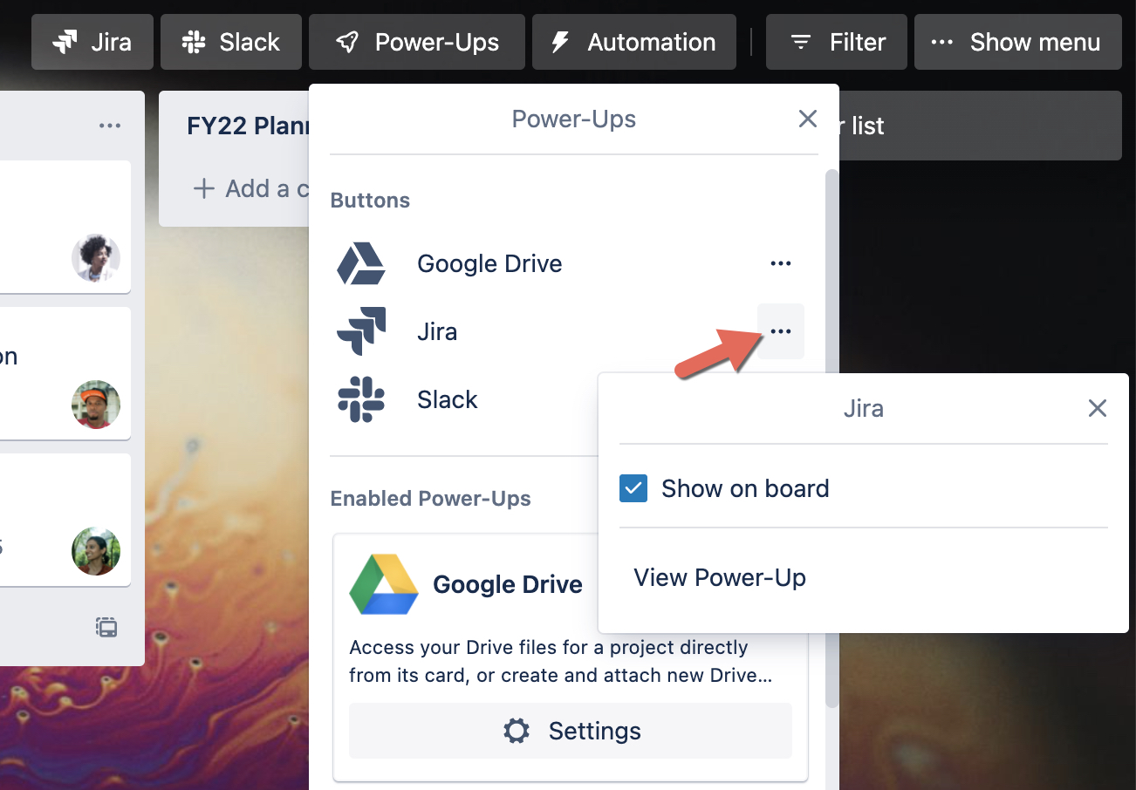The width and height of the screenshot is (1136, 790).
Task: Close the Jira options popover
Action: coord(1098,408)
